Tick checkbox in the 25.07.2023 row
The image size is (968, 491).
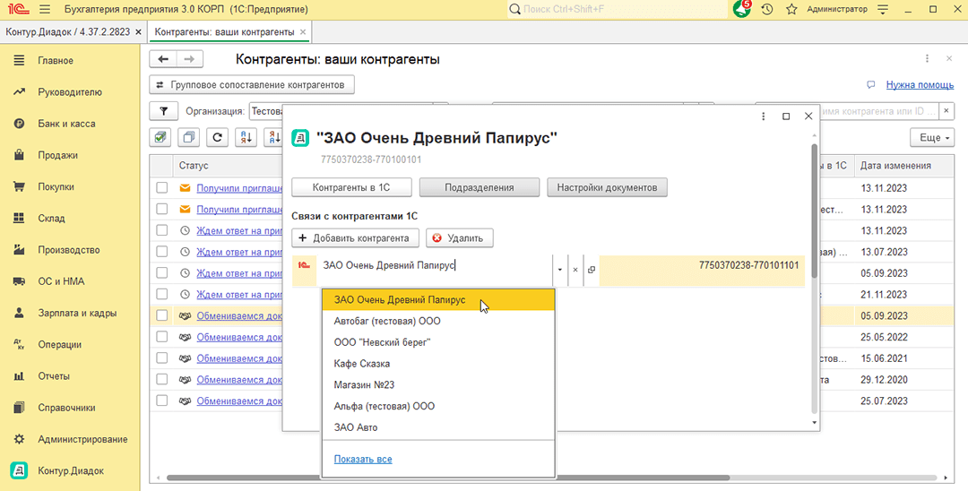pyautogui.click(x=161, y=401)
